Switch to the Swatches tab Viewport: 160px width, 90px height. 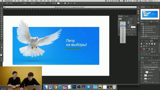(x=146, y=41)
